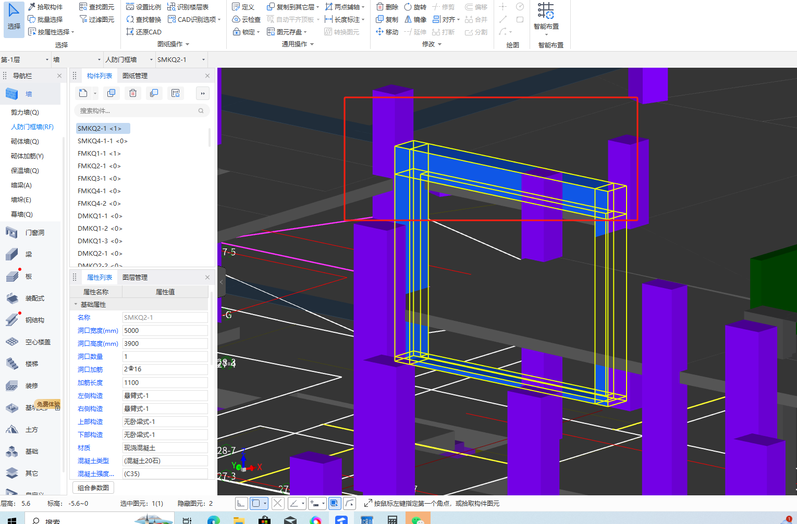Select 剪力墙(Q) in navigation list

(25, 112)
